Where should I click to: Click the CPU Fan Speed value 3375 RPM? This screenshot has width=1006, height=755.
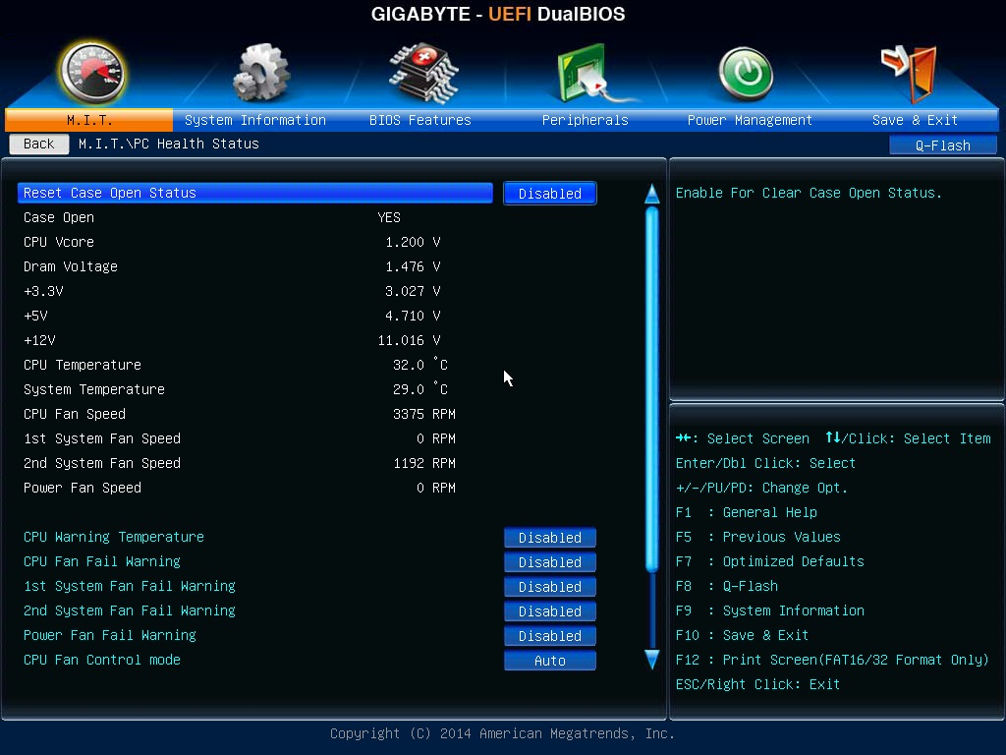click(424, 414)
